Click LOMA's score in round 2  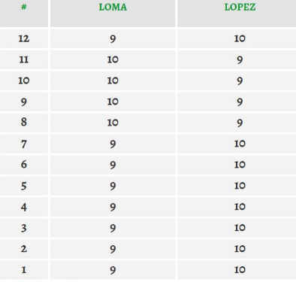click(113, 250)
